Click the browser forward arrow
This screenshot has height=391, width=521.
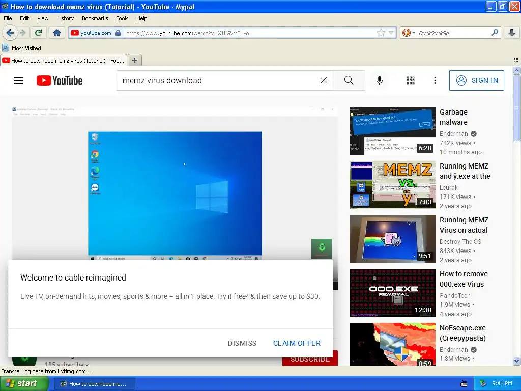[x=22, y=33]
